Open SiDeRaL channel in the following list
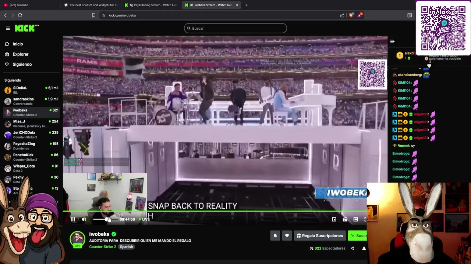This screenshot has width=471, height=264. click(31, 90)
